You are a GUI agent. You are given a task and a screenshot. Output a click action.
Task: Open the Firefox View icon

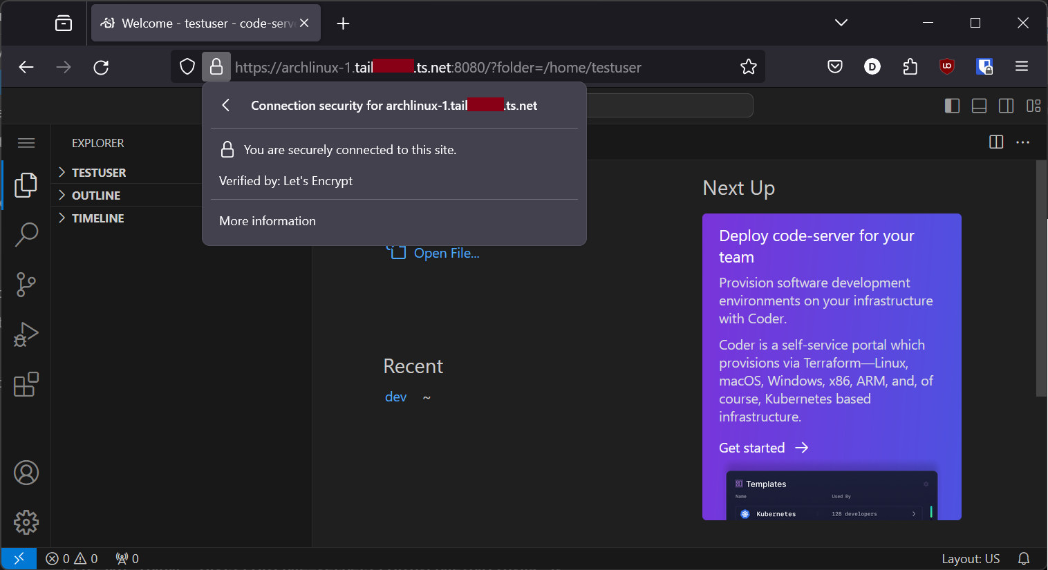64,23
